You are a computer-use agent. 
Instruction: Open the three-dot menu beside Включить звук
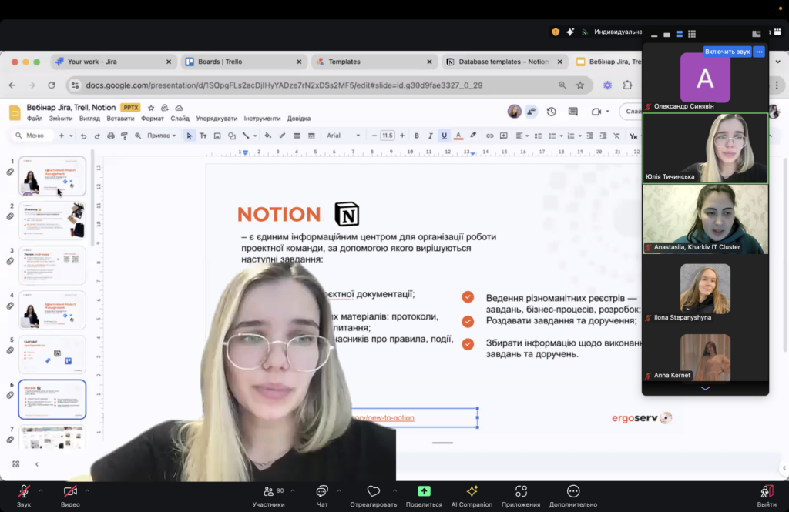759,52
